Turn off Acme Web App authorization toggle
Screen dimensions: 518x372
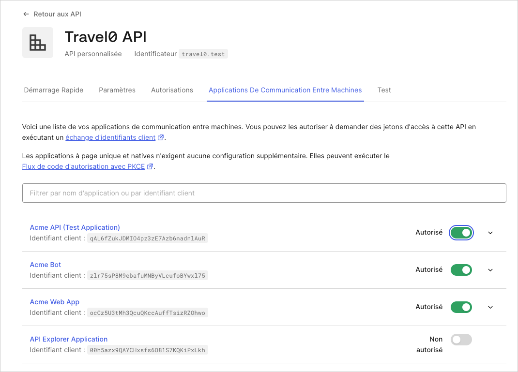click(x=461, y=307)
